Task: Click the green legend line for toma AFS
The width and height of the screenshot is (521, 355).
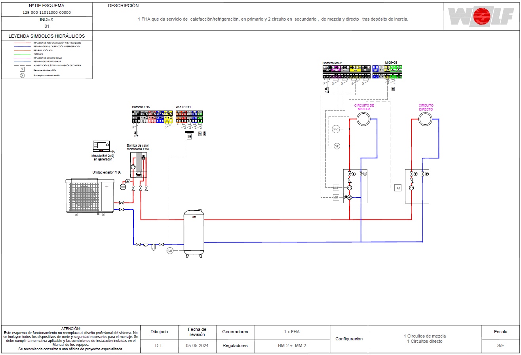Action: (22, 54)
